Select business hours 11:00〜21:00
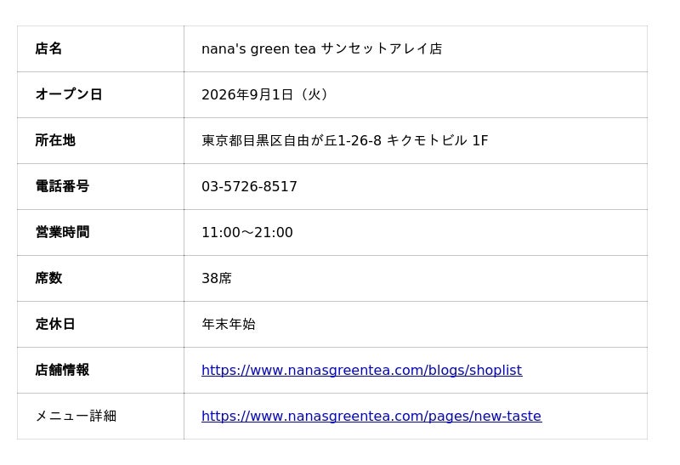This screenshot has width=680, height=465. pyautogui.click(x=247, y=233)
